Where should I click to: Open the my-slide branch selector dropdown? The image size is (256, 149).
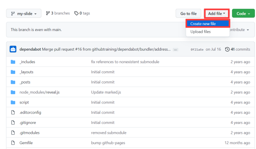24,13
